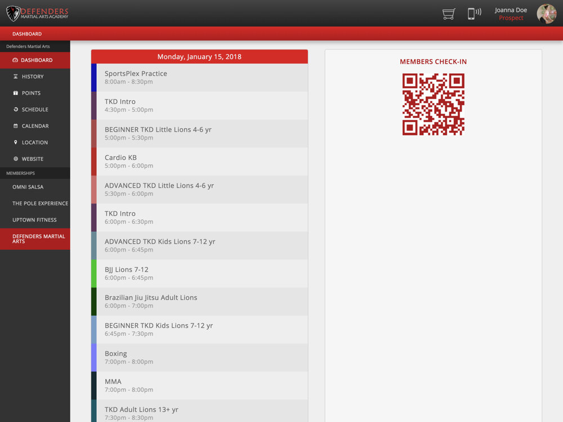Click the Schedule clock icon
This screenshot has height=422, width=563.
tap(15, 110)
